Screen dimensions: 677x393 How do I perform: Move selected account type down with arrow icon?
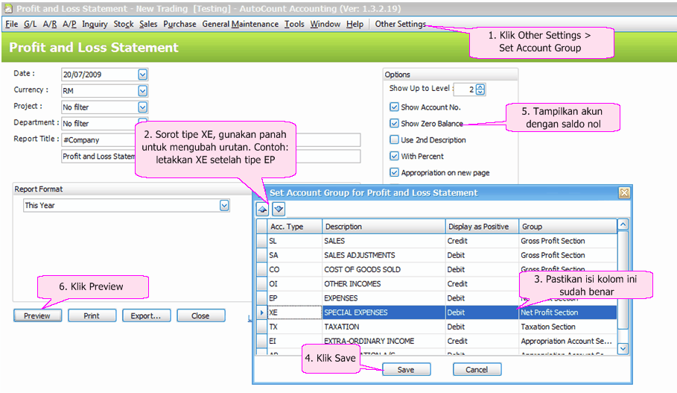(278, 210)
